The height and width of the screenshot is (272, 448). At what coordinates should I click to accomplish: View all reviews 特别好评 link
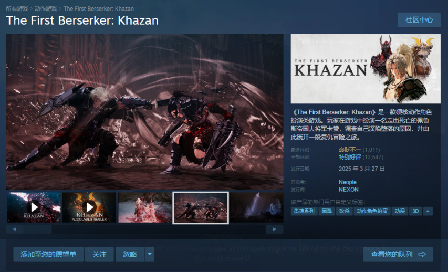pyautogui.click(x=350, y=157)
